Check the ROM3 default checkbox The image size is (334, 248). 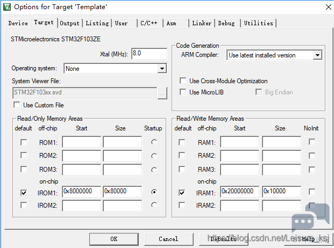click(24, 170)
